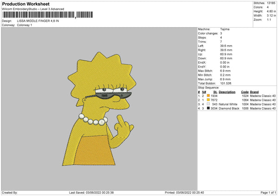Click the Code column header

pyautogui.click(x=245, y=92)
